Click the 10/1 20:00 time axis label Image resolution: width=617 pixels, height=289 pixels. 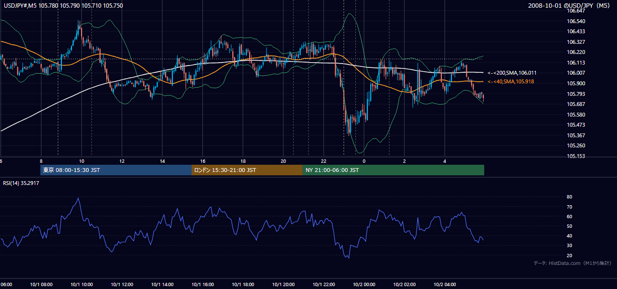pyautogui.click(x=283, y=284)
